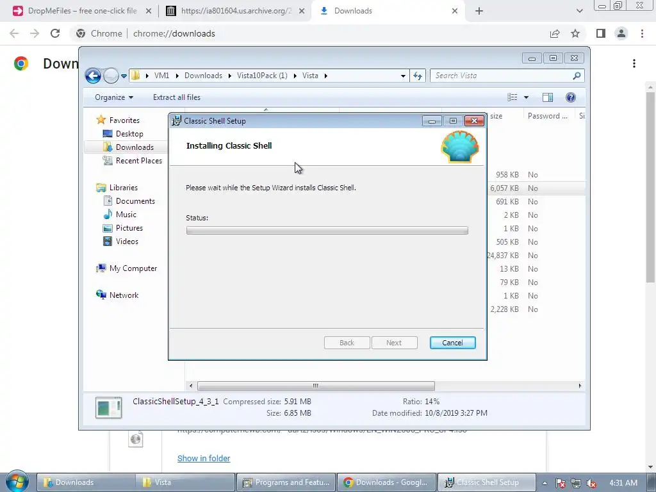Click the volume muted tray icon
The width and height of the screenshot is (656, 492).
[591, 483]
